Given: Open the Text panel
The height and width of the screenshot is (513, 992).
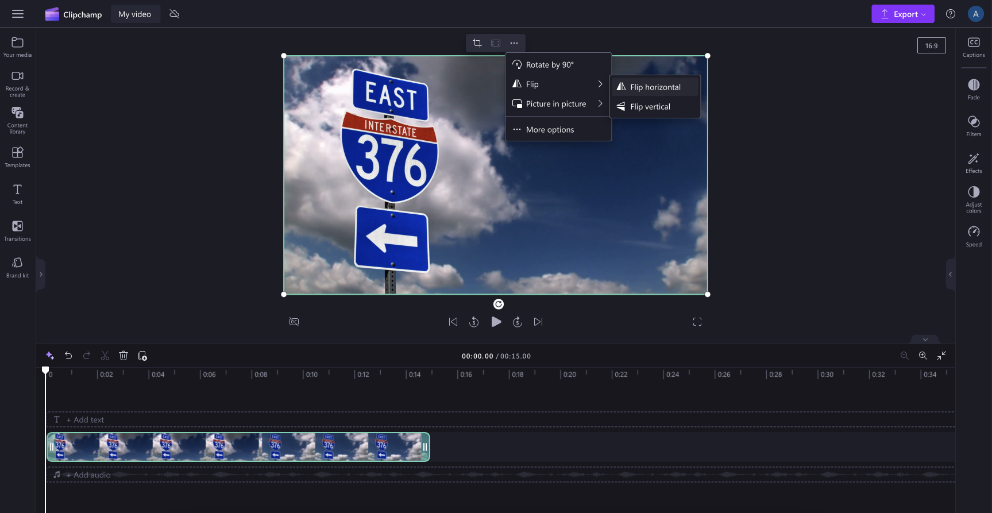Looking at the screenshot, I should click(17, 194).
